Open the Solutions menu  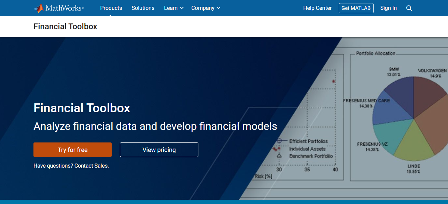(x=143, y=8)
